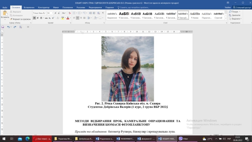The width and height of the screenshot is (252, 142).
Task: Apply the Виділення style
Action: pyautogui.click(x=112, y=15)
